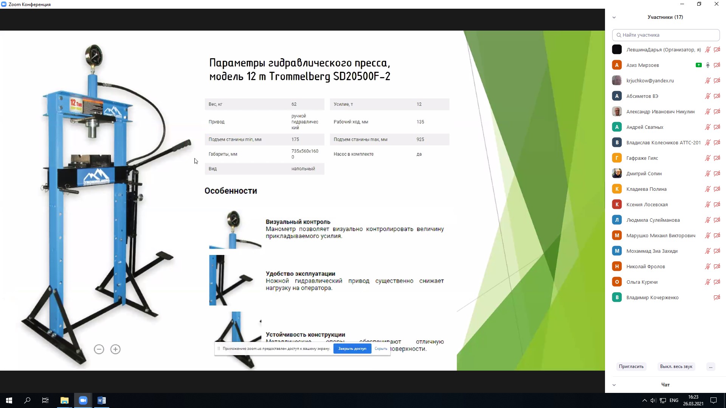Screen dimensions: 726x408
Task: Select participant Дмитрий Сопин
Action: (x=666, y=173)
